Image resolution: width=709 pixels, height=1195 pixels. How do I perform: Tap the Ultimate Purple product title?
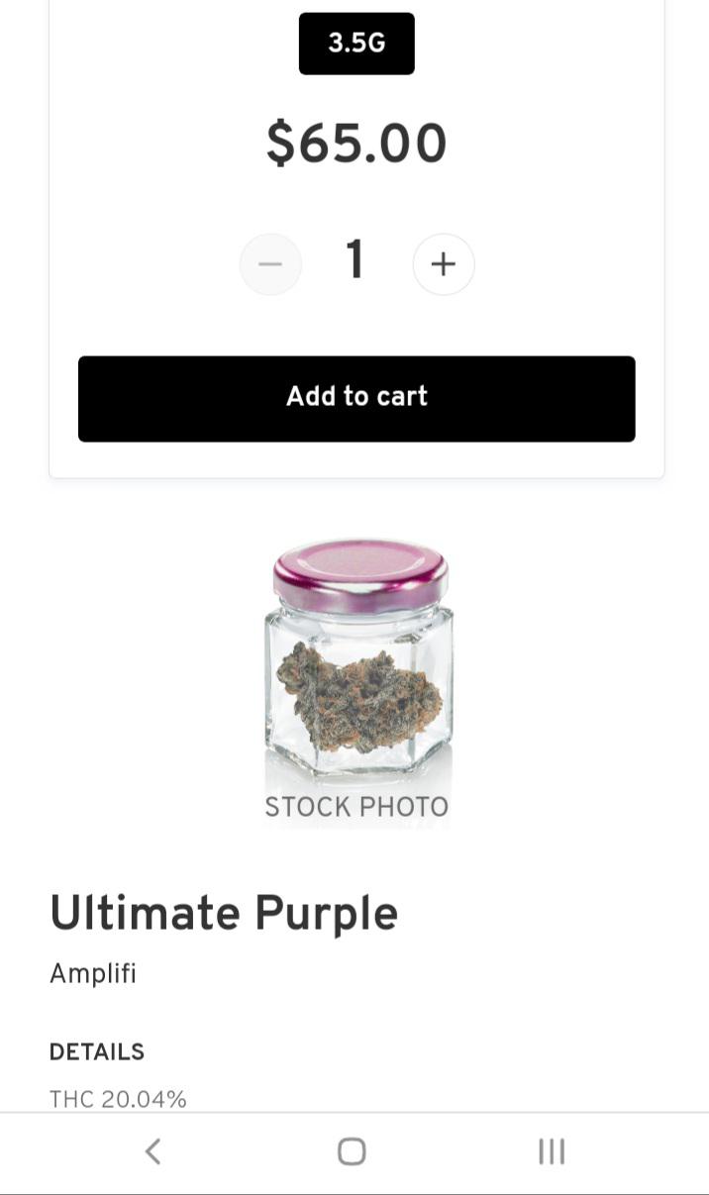click(223, 912)
